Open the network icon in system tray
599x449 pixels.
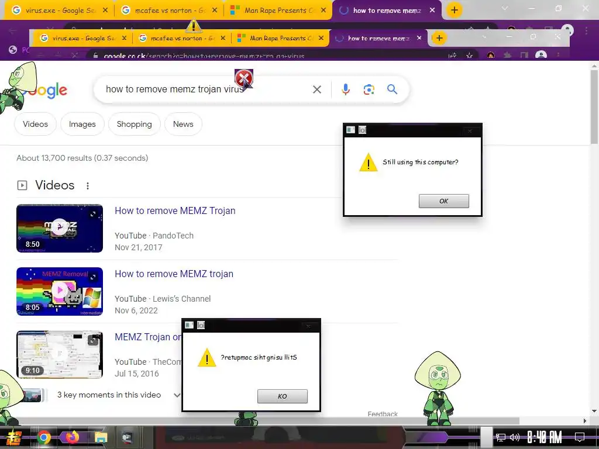tap(501, 437)
